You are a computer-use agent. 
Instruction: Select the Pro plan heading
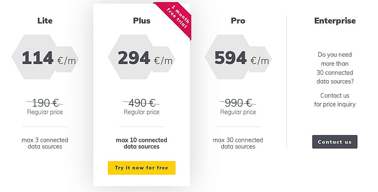(x=238, y=21)
